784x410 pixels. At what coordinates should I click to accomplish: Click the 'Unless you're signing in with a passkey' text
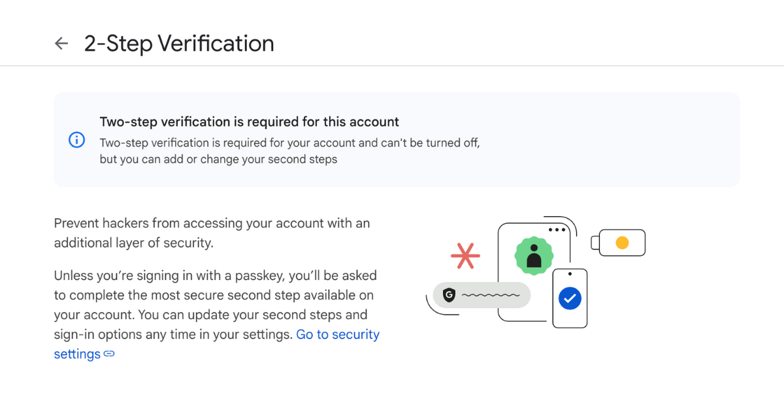[x=215, y=276]
